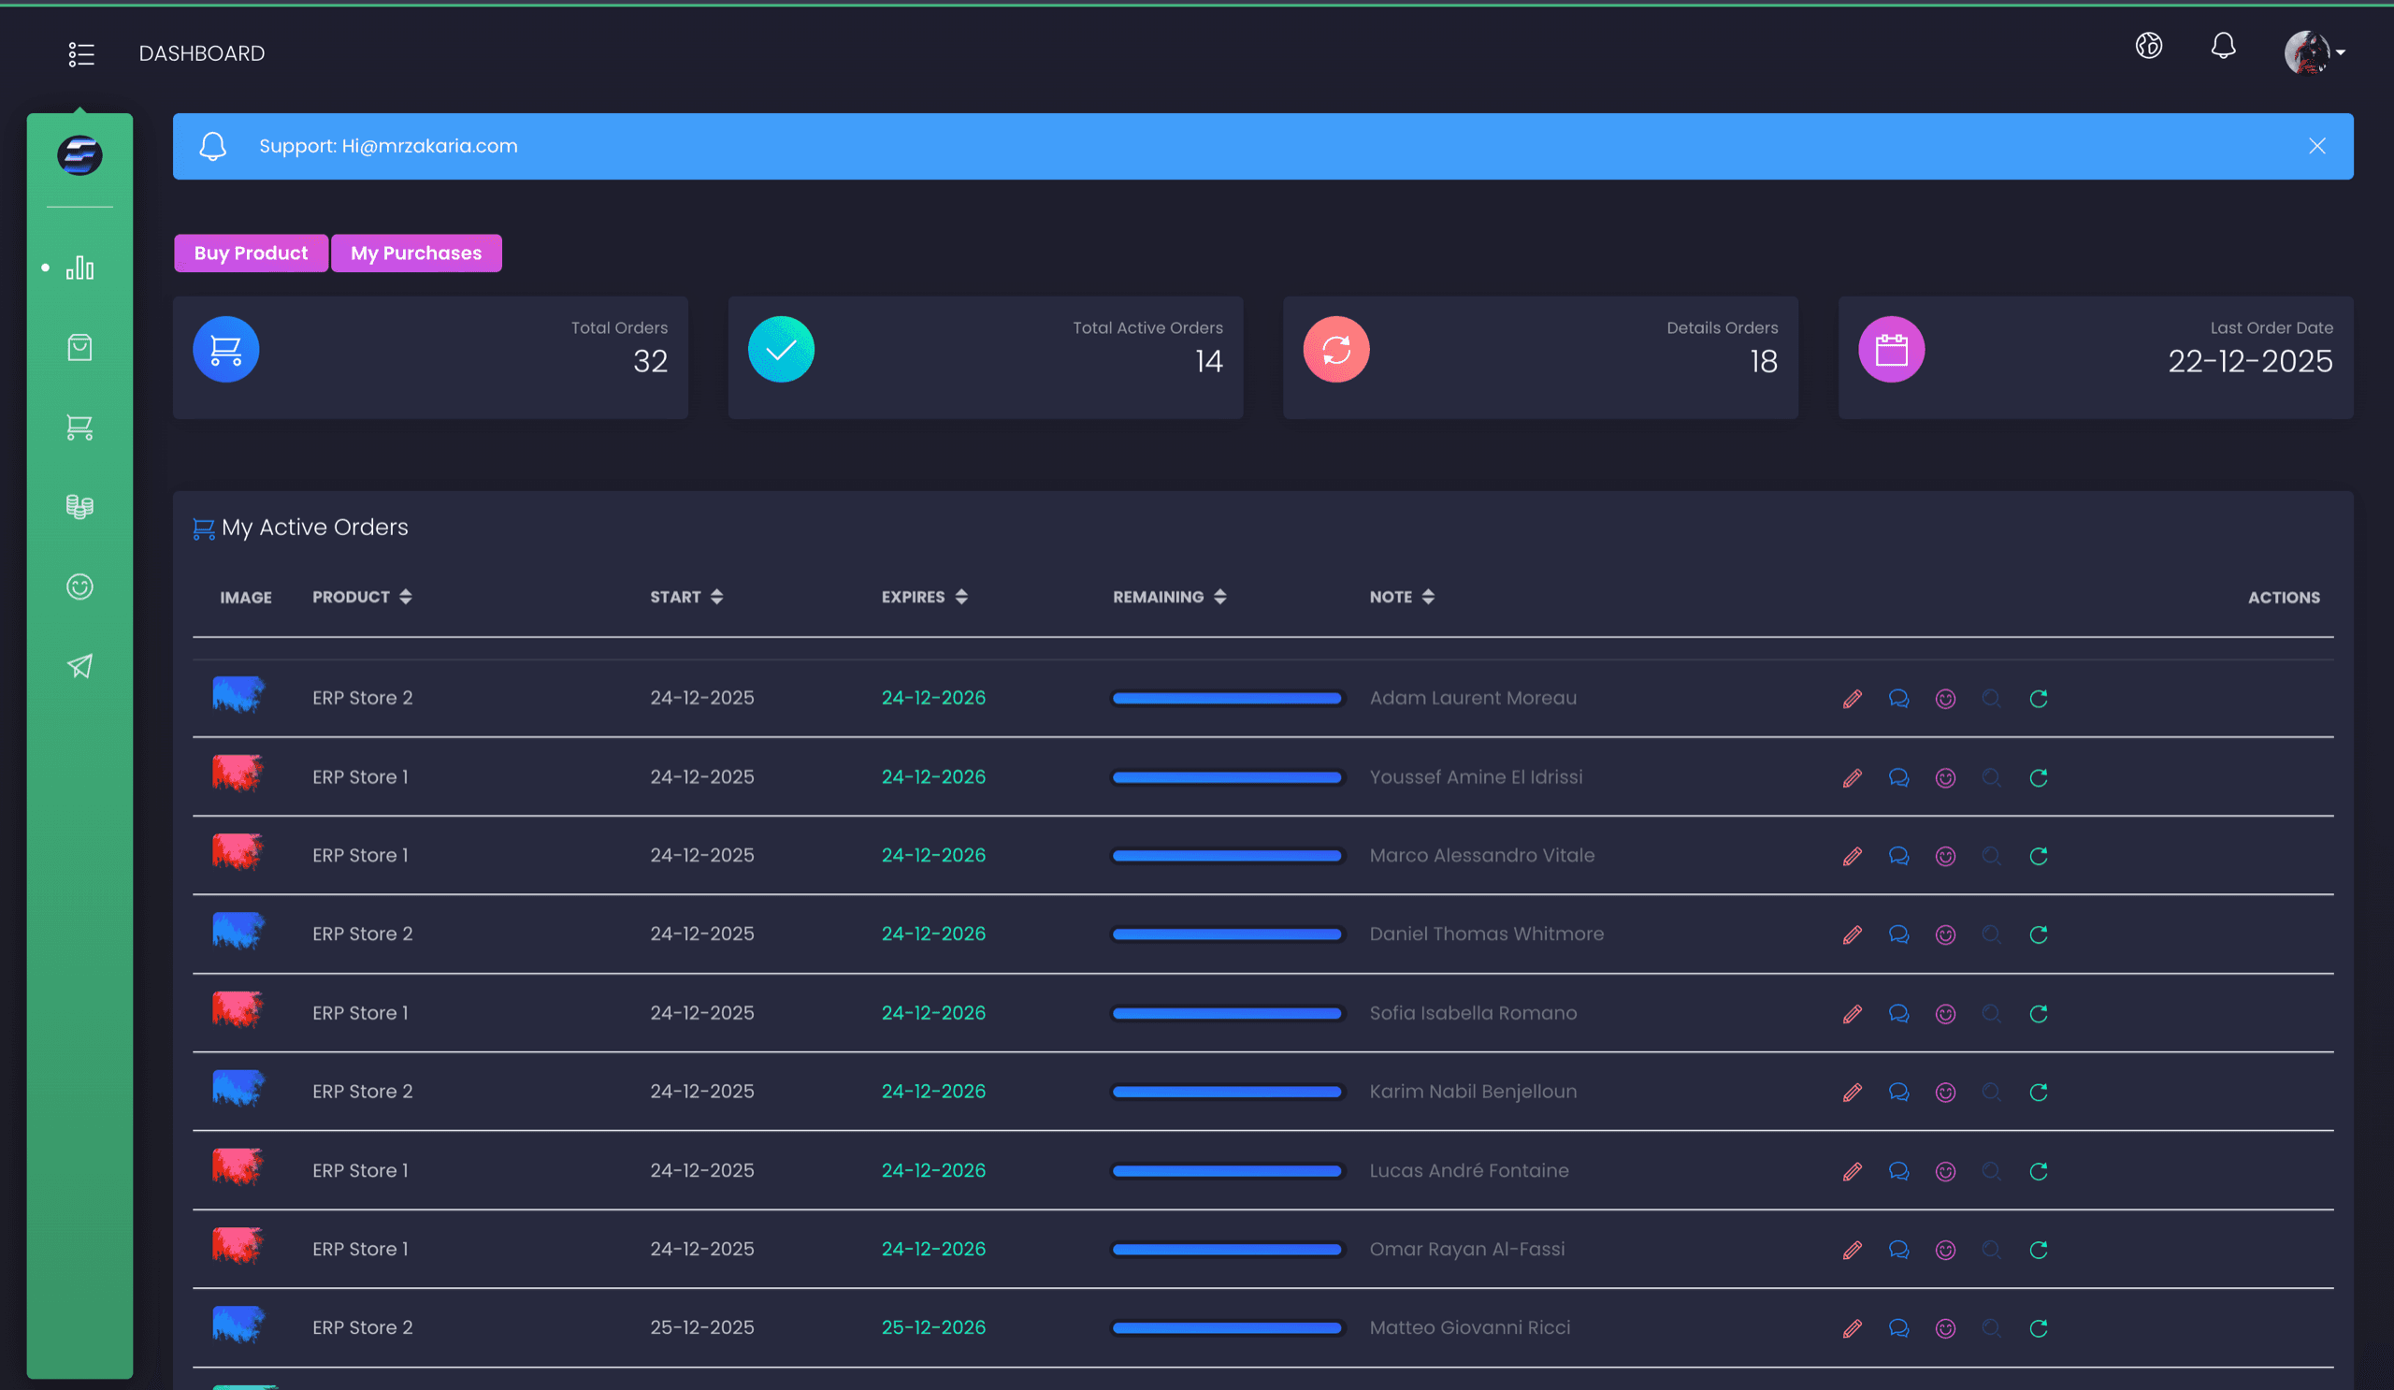Click expiry date 25-12-2026
This screenshot has width=2394, height=1390.
pyautogui.click(x=934, y=1327)
